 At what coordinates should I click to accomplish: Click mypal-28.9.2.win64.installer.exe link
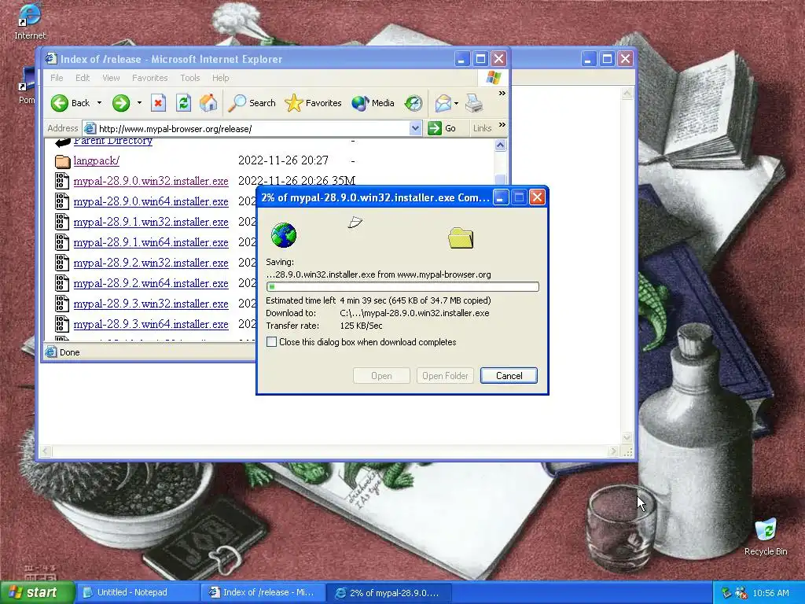151,283
